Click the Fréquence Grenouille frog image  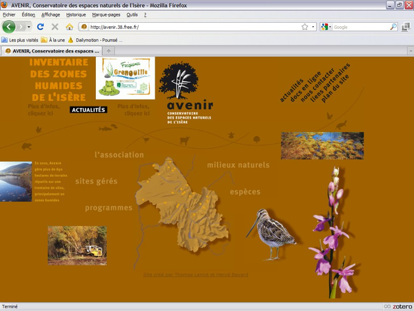125,78
